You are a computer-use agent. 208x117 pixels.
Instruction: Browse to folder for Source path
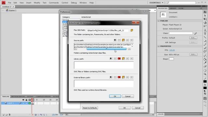pyautogui.click(x=123, y=40)
